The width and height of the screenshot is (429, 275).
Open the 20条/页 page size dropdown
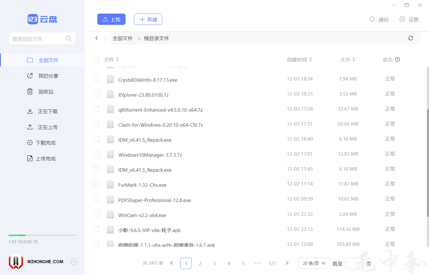[314, 263]
